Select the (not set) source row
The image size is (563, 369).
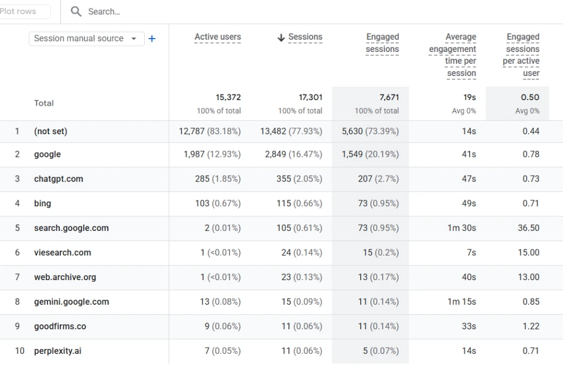(x=51, y=131)
